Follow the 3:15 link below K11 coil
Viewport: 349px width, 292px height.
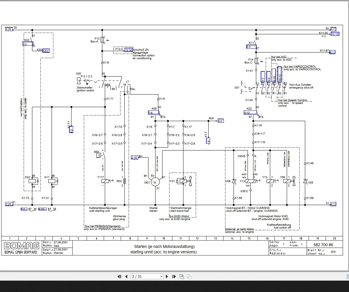click(x=42, y=209)
